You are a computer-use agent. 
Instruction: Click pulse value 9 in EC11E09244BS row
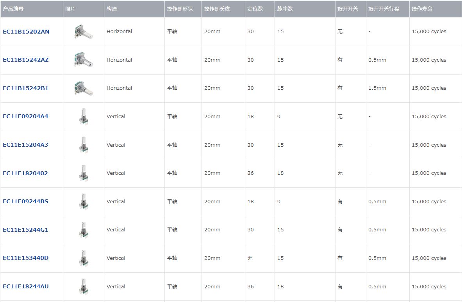click(279, 202)
